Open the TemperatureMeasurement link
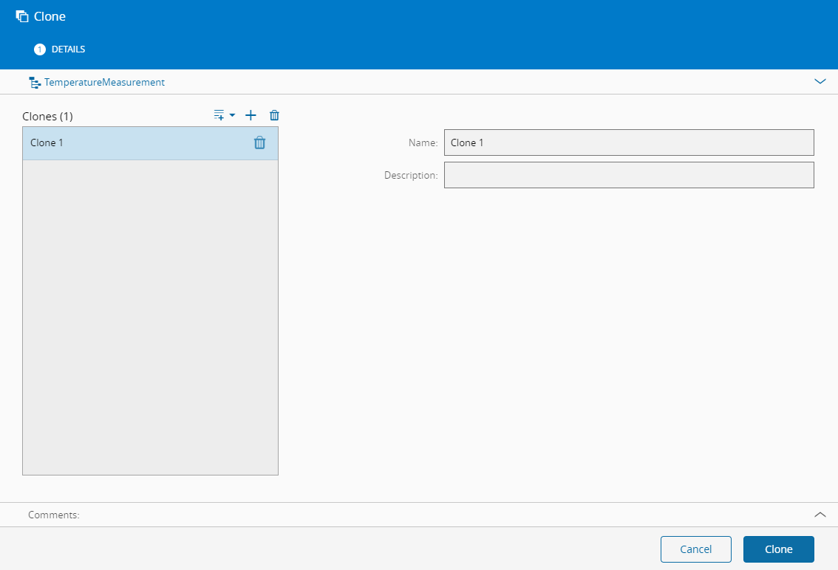 [104, 83]
